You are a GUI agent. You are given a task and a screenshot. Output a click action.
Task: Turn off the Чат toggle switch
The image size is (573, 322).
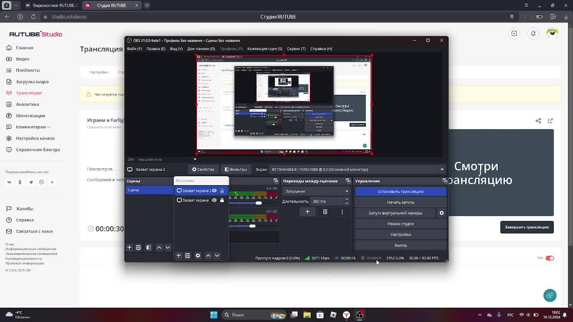[x=550, y=258]
